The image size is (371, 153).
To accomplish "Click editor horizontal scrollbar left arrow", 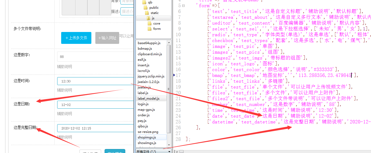I will point(176,151).
